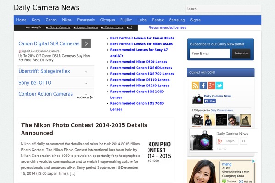This screenshot has width=275, height=183.
Task: Open Recommended Nikon D7100 Lenses
Action: 140,80
